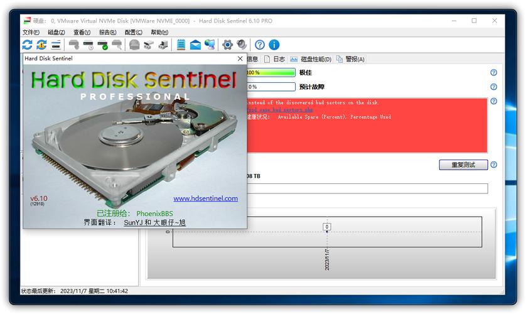The image size is (526, 314).
Task: Open the 磁盘(Z) menu
Action: (56, 32)
